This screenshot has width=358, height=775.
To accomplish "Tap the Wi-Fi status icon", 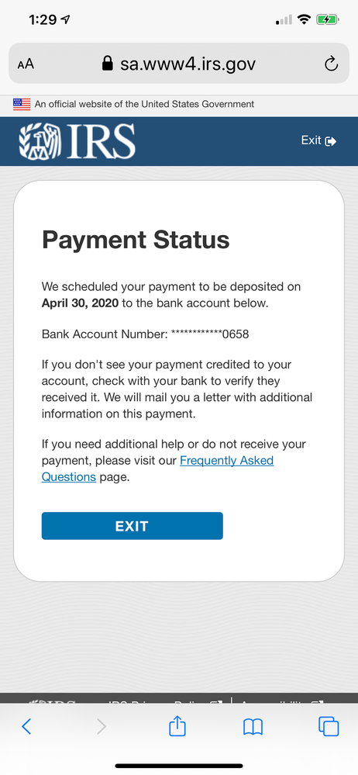I will pyautogui.click(x=305, y=19).
